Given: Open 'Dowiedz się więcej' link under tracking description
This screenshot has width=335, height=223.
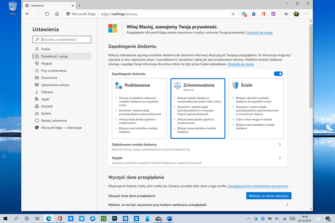Looking at the screenshot, I should tap(241, 64).
